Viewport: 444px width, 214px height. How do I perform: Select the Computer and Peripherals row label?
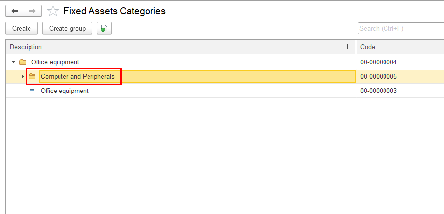78,77
